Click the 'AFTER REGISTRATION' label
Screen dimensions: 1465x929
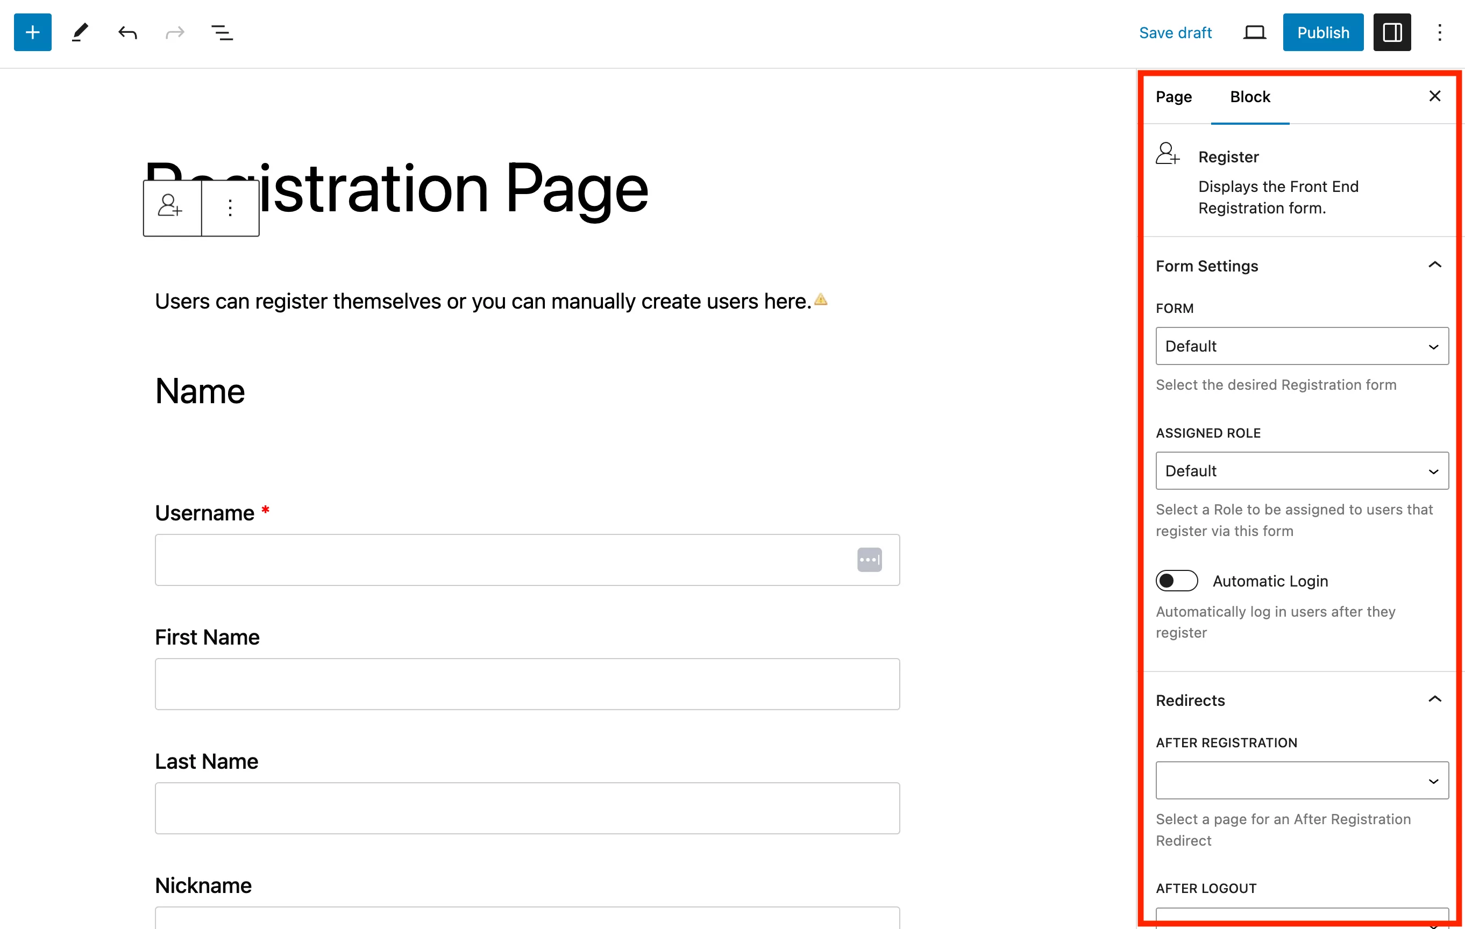[1227, 742]
